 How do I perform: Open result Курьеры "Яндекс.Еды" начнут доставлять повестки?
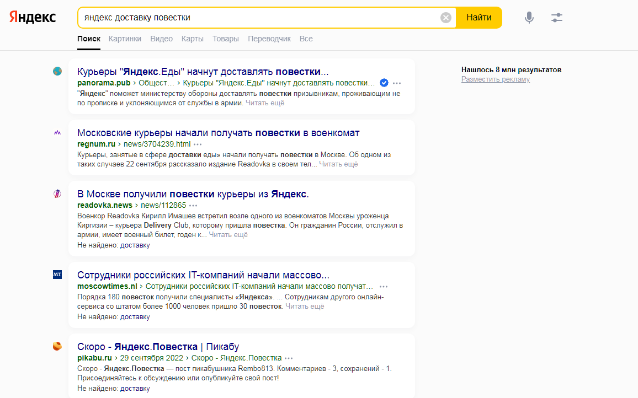[203, 72]
